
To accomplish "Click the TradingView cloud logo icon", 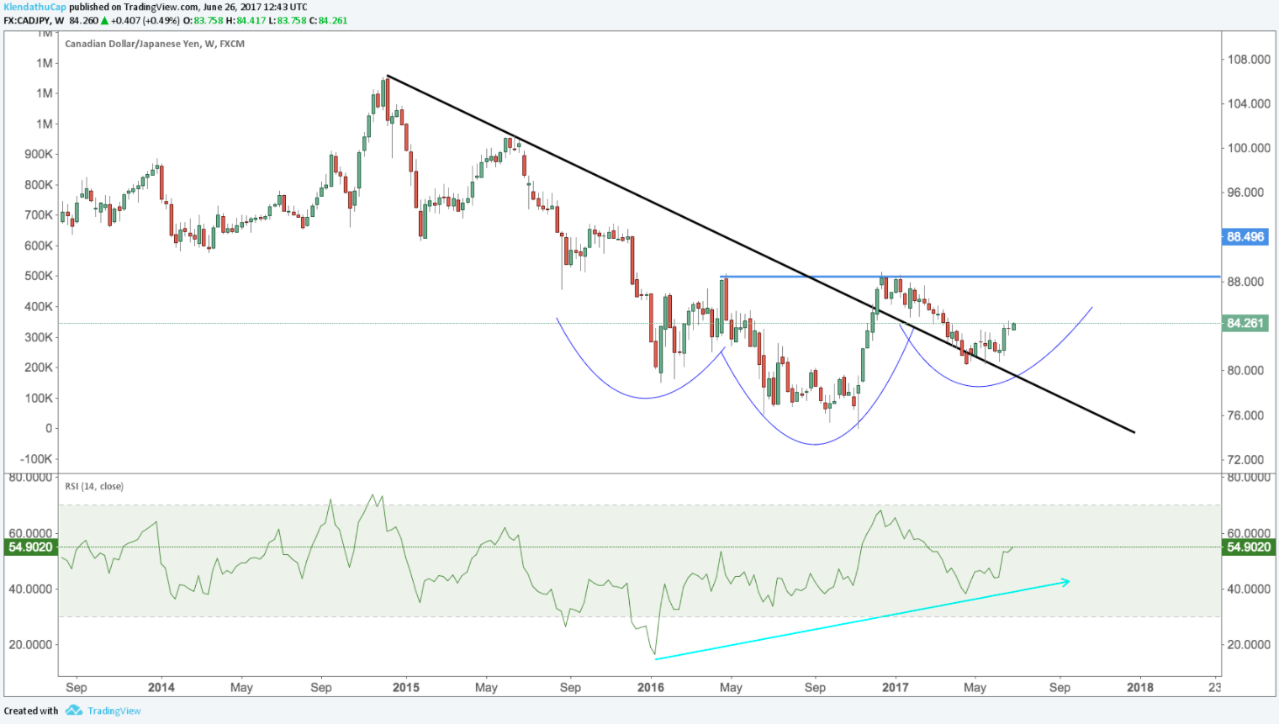I will coord(74,711).
